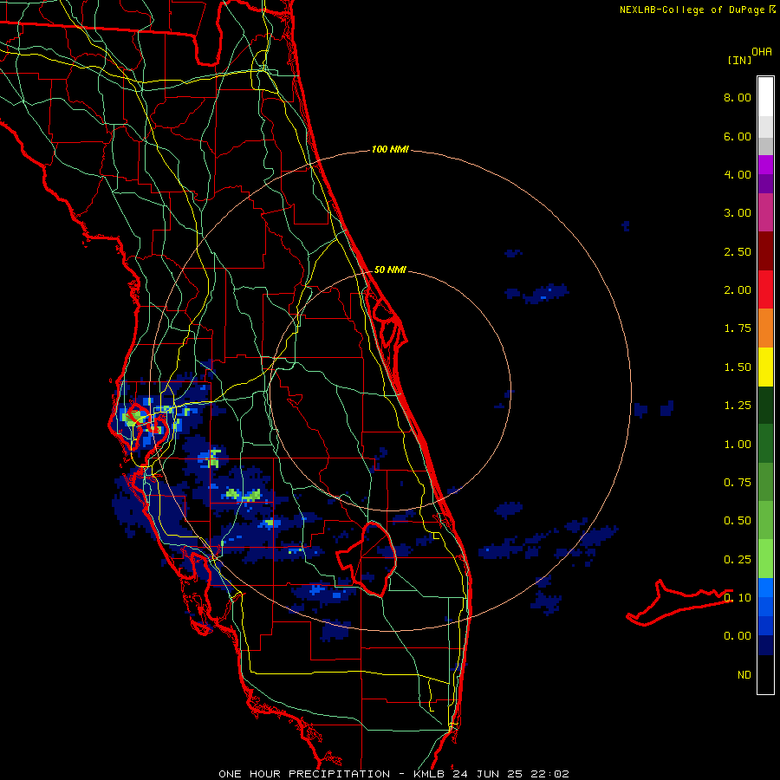Pick the darkest green swatch beside 1.25

coord(765,405)
